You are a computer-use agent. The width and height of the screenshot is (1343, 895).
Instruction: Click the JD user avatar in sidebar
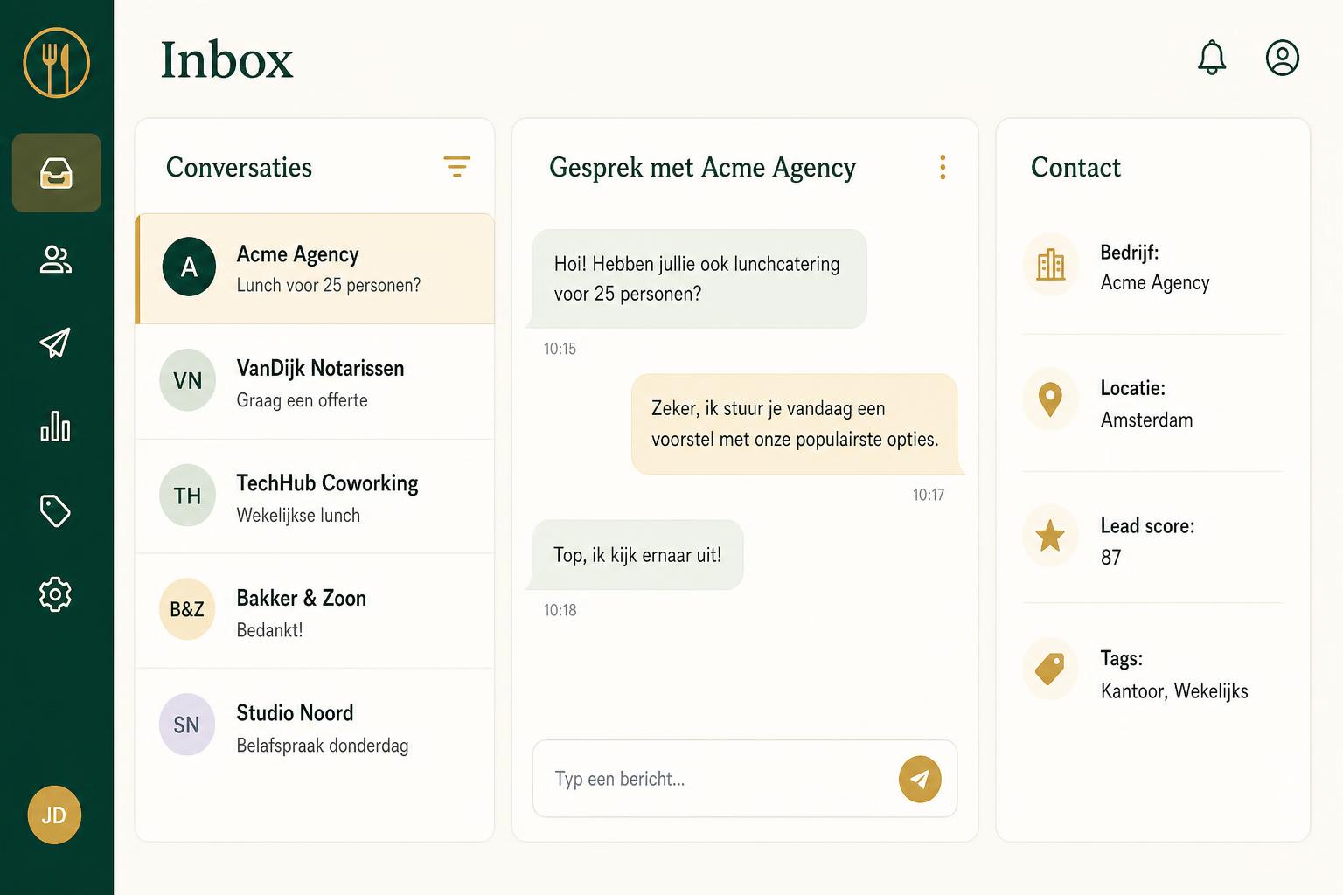coord(54,815)
